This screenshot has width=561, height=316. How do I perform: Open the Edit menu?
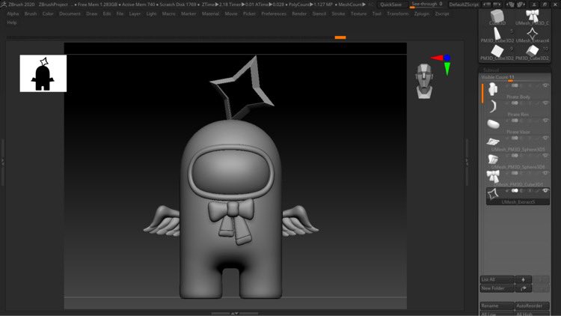click(x=107, y=13)
